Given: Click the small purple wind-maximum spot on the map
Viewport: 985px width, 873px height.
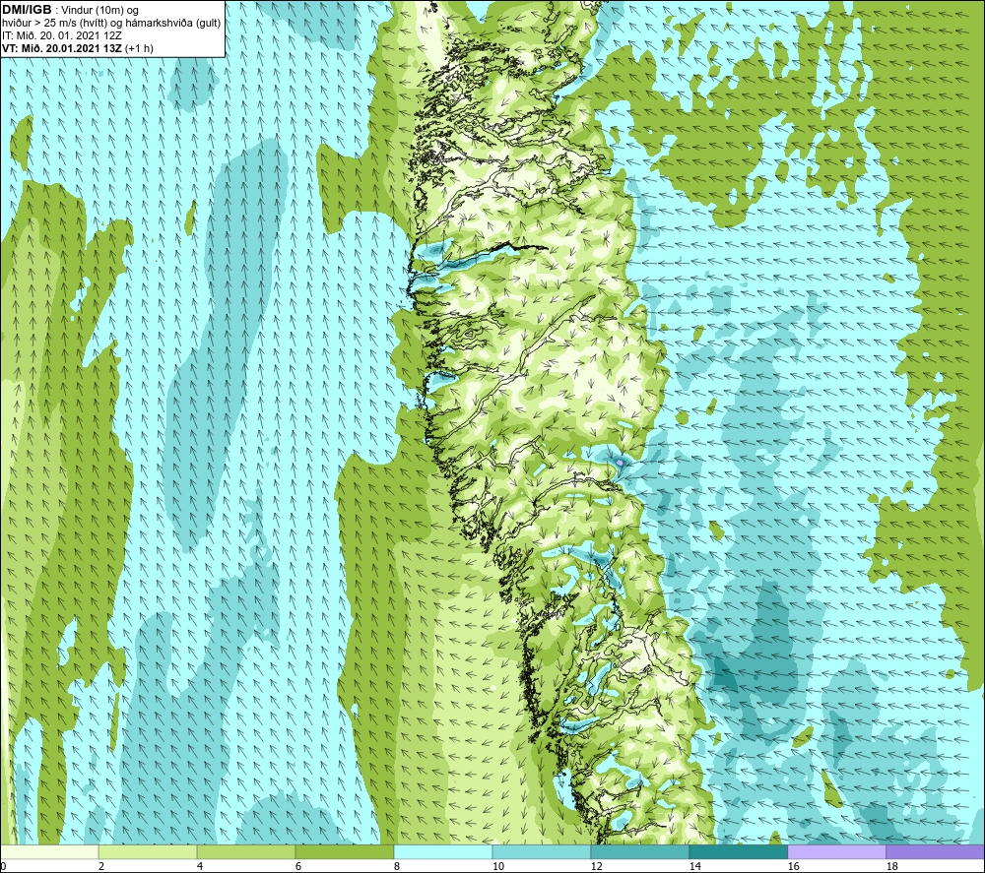Looking at the screenshot, I should [x=620, y=463].
